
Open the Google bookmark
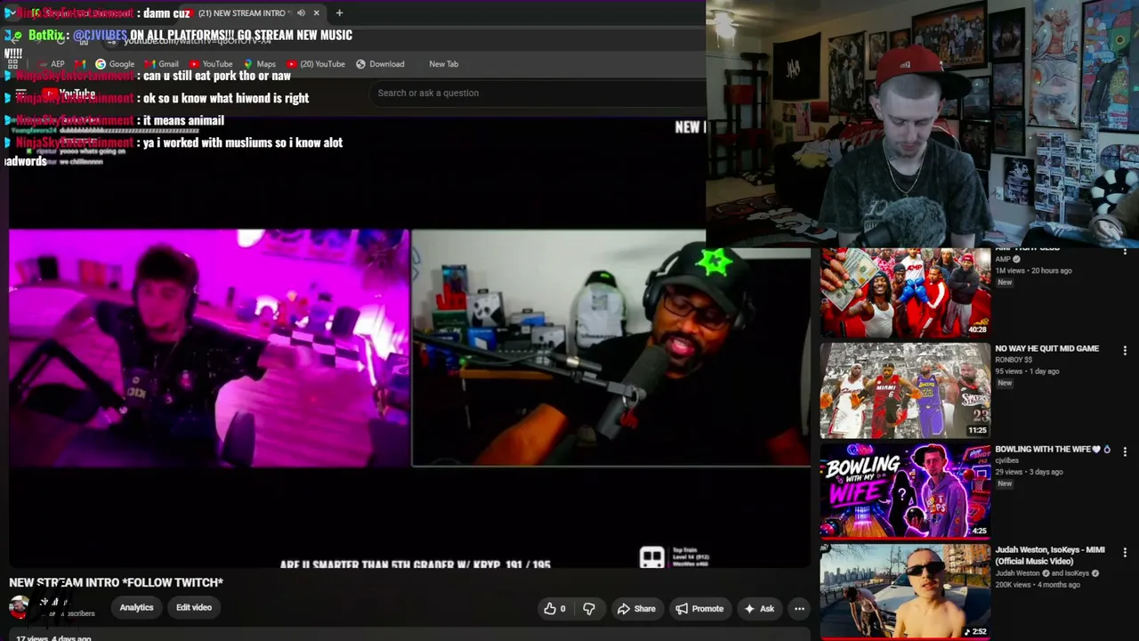point(115,64)
